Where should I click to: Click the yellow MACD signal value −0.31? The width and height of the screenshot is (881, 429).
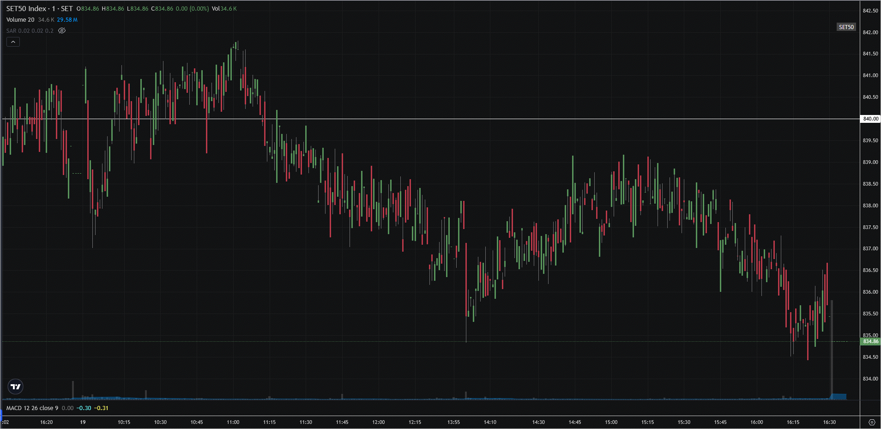[101, 408]
